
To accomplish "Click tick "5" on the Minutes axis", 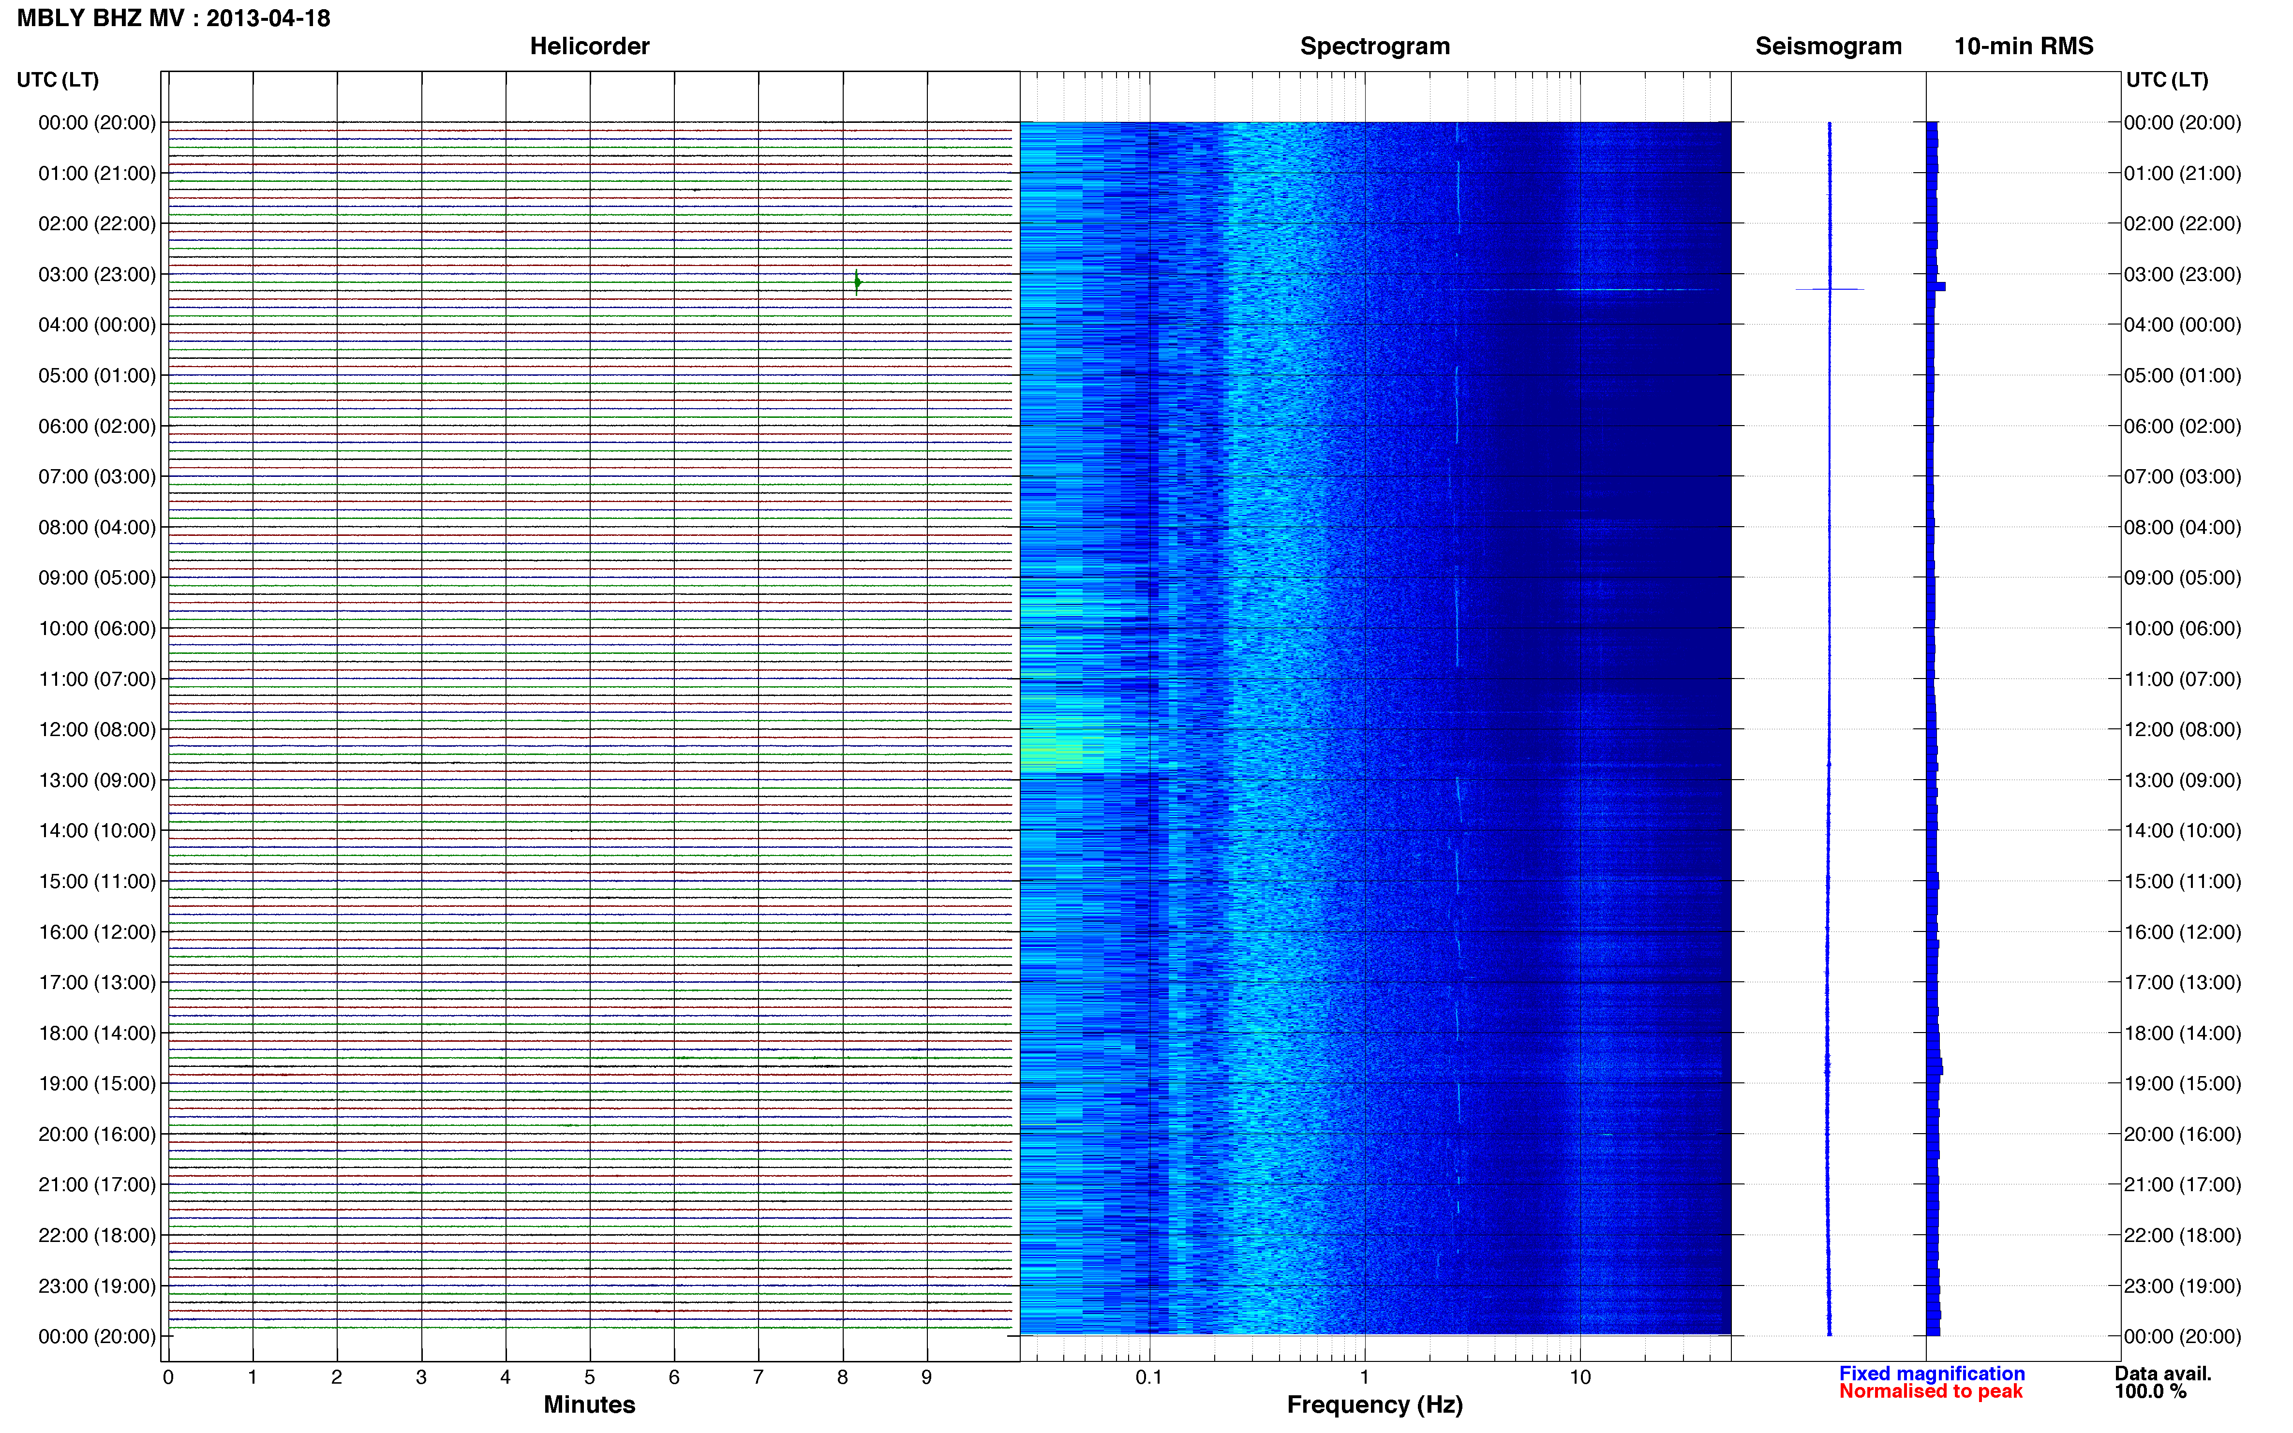I will point(590,1377).
